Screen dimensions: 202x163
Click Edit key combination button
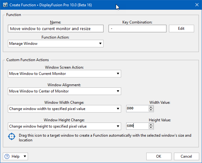[181, 29]
